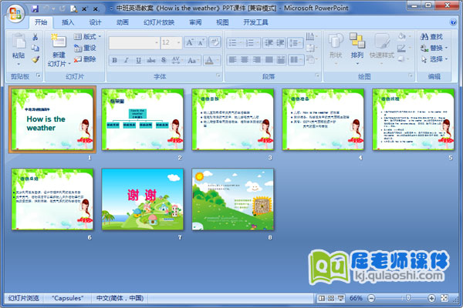
Task: Toggle italic formatting
Action: (x=127, y=60)
